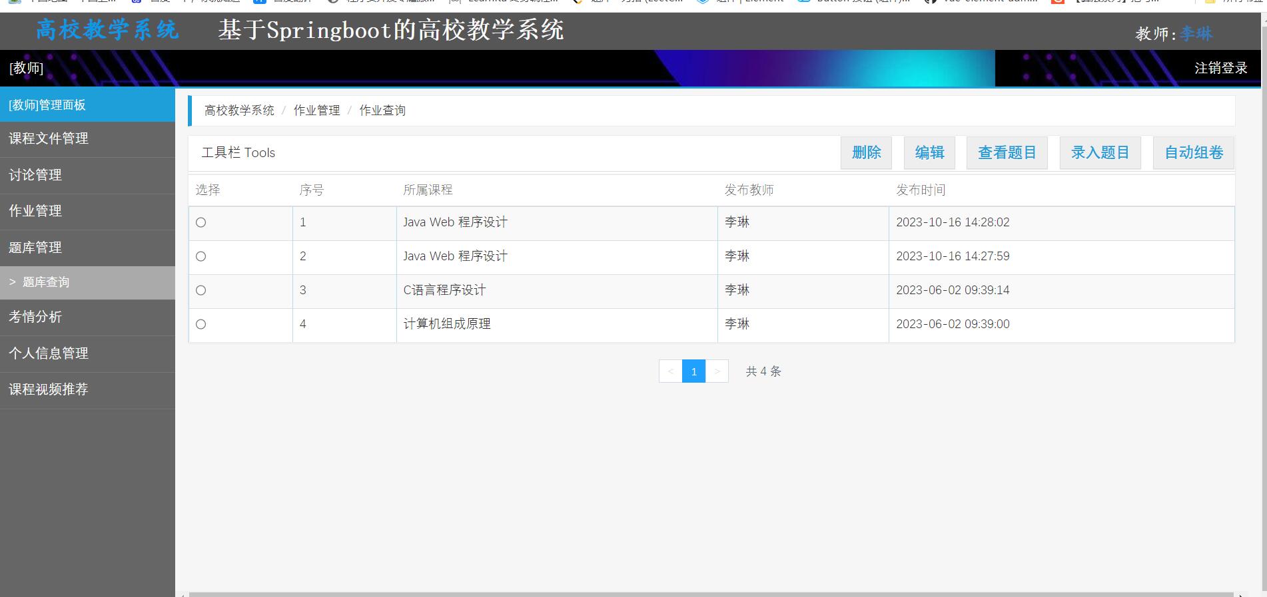Select the radio button for row 2
1267x597 pixels.
tap(201, 256)
